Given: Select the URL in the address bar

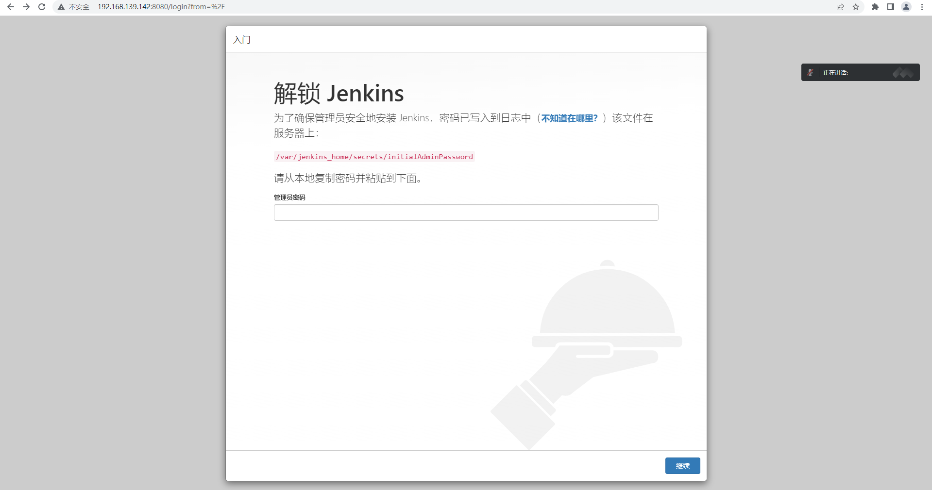Looking at the screenshot, I should point(161,7).
